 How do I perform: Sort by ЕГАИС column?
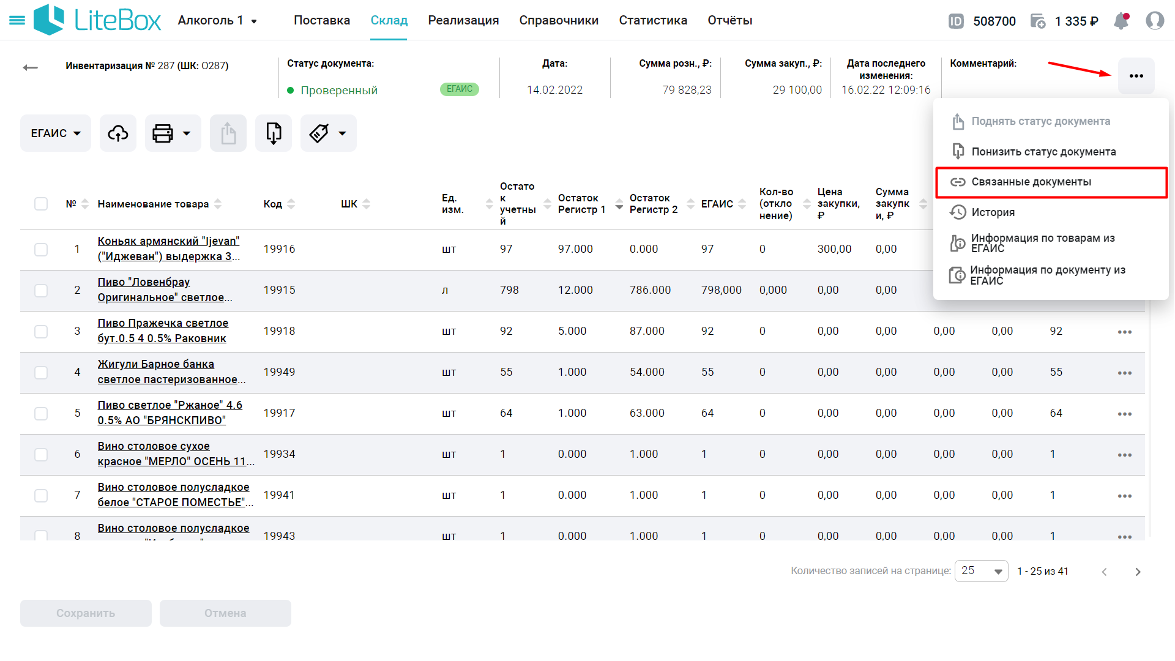click(742, 204)
